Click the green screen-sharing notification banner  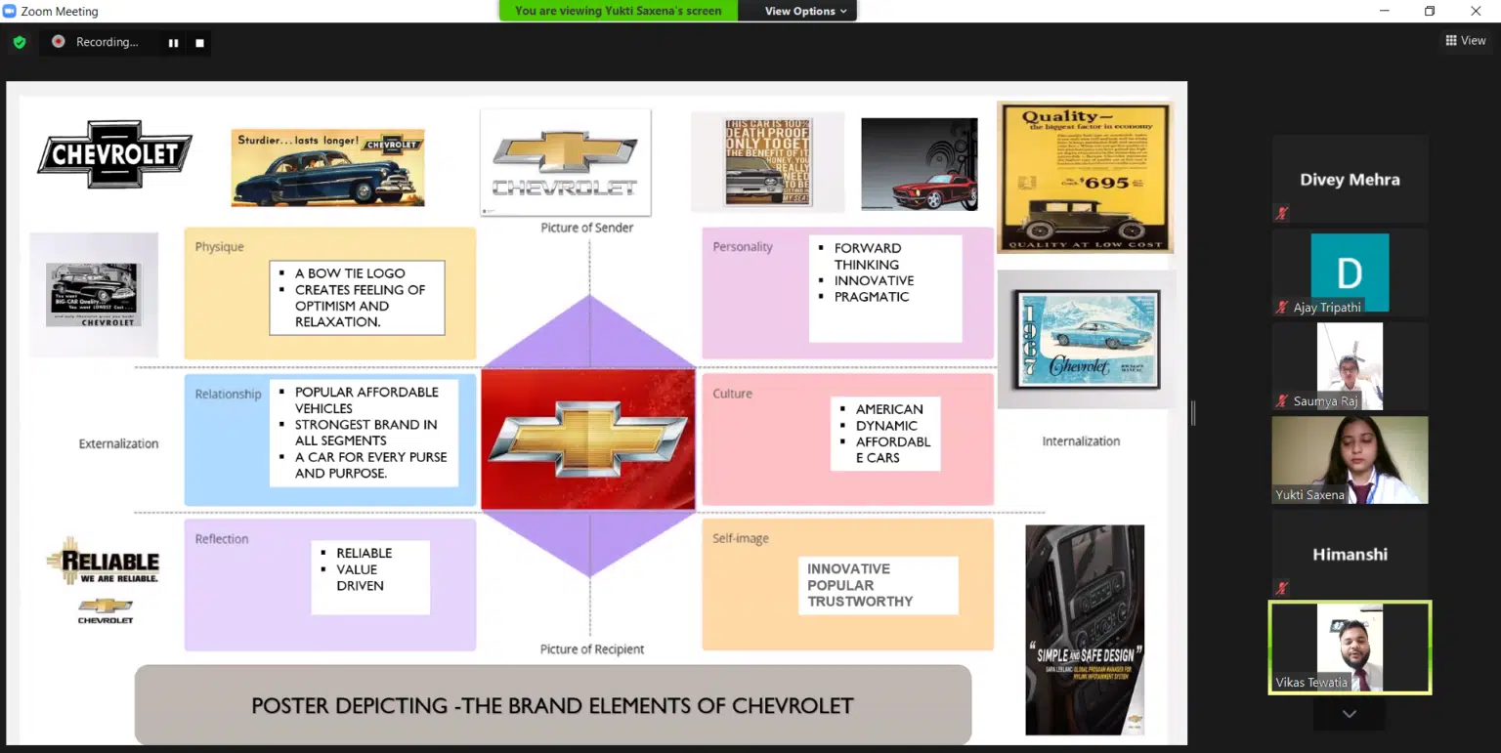[618, 11]
